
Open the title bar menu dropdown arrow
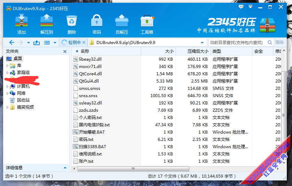pyautogui.click(x=250, y=7)
